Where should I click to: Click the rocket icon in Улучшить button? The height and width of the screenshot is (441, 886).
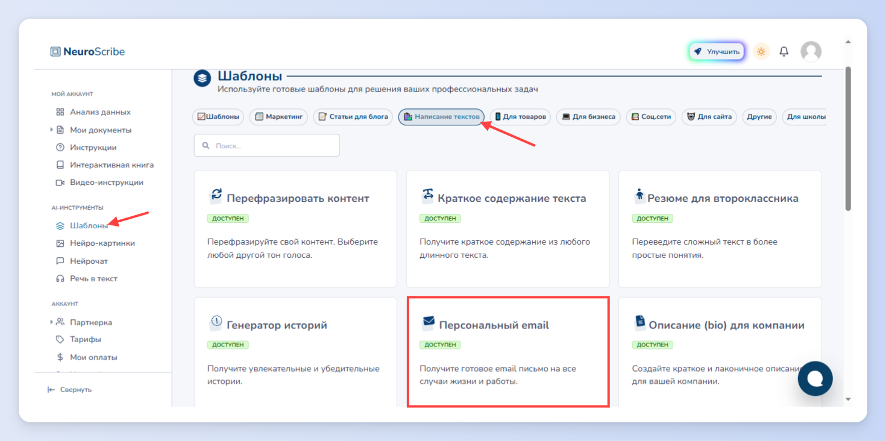click(698, 52)
